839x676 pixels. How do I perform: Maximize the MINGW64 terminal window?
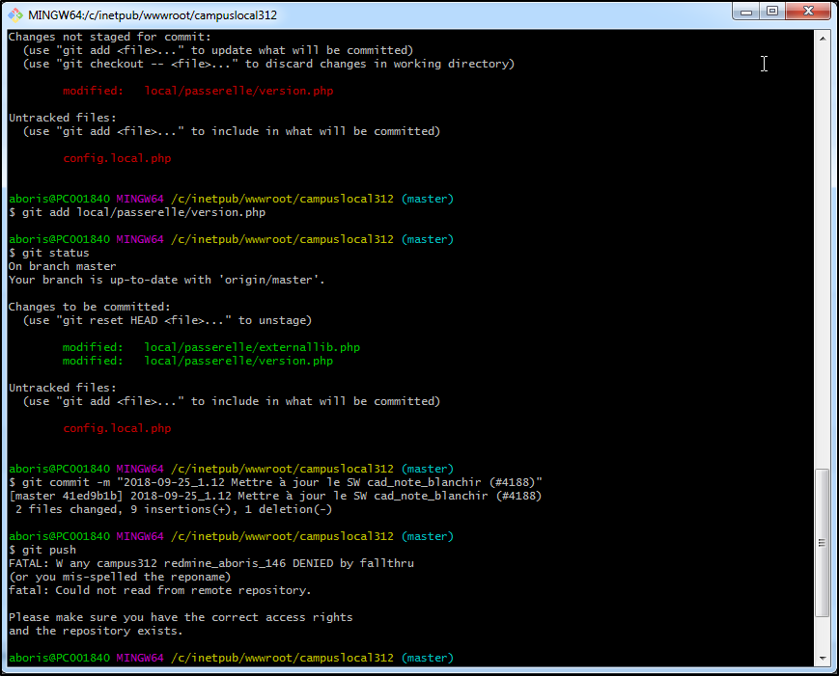coord(773,11)
